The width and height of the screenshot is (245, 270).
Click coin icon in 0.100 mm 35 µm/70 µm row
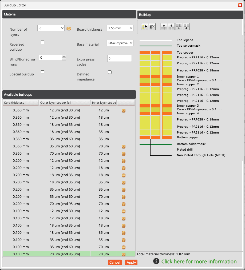coord(124,247)
